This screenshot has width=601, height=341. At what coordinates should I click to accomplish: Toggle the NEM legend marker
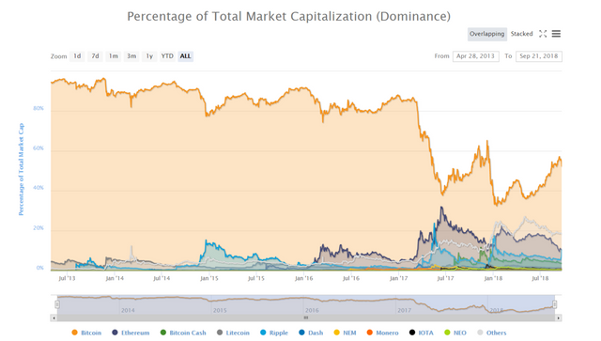coord(336,333)
